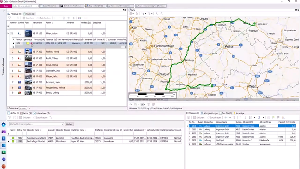Click Speichern in the Stationen toolbar

pyautogui.click(x=199, y=118)
